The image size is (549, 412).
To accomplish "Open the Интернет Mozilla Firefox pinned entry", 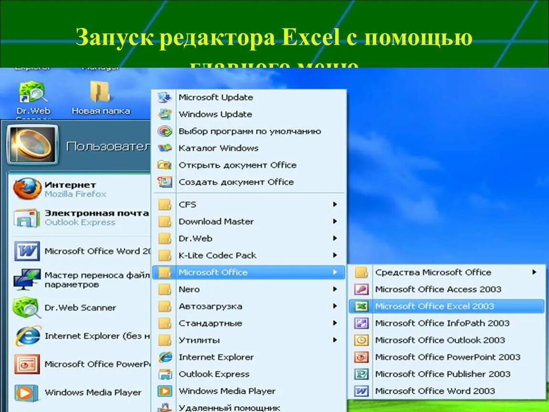I will [x=80, y=189].
